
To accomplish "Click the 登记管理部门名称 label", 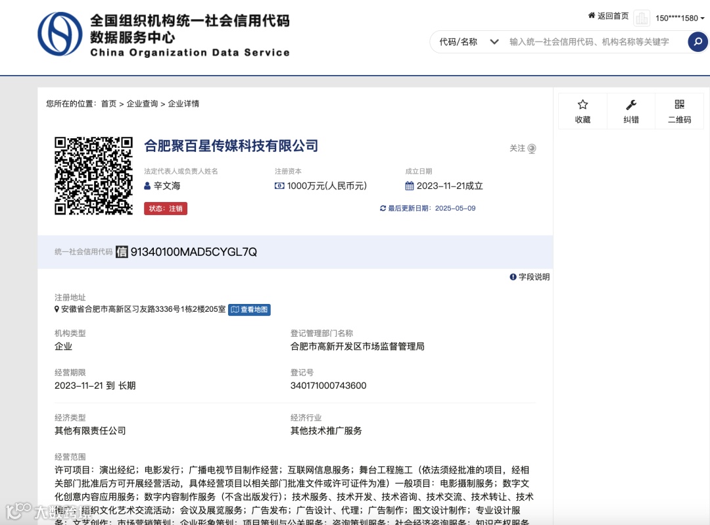I will pyautogui.click(x=321, y=334).
